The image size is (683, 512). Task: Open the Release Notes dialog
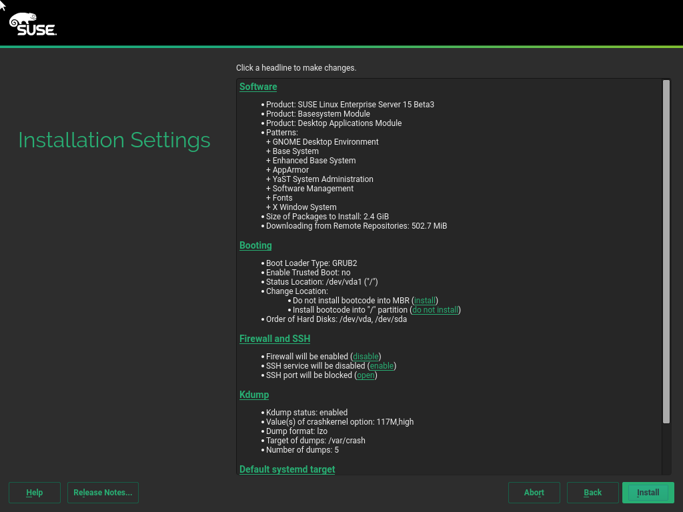(x=103, y=493)
